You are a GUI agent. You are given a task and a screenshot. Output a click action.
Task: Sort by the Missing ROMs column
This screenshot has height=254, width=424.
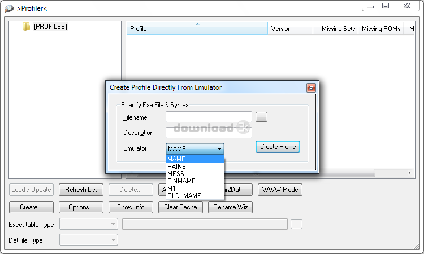[x=380, y=28]
